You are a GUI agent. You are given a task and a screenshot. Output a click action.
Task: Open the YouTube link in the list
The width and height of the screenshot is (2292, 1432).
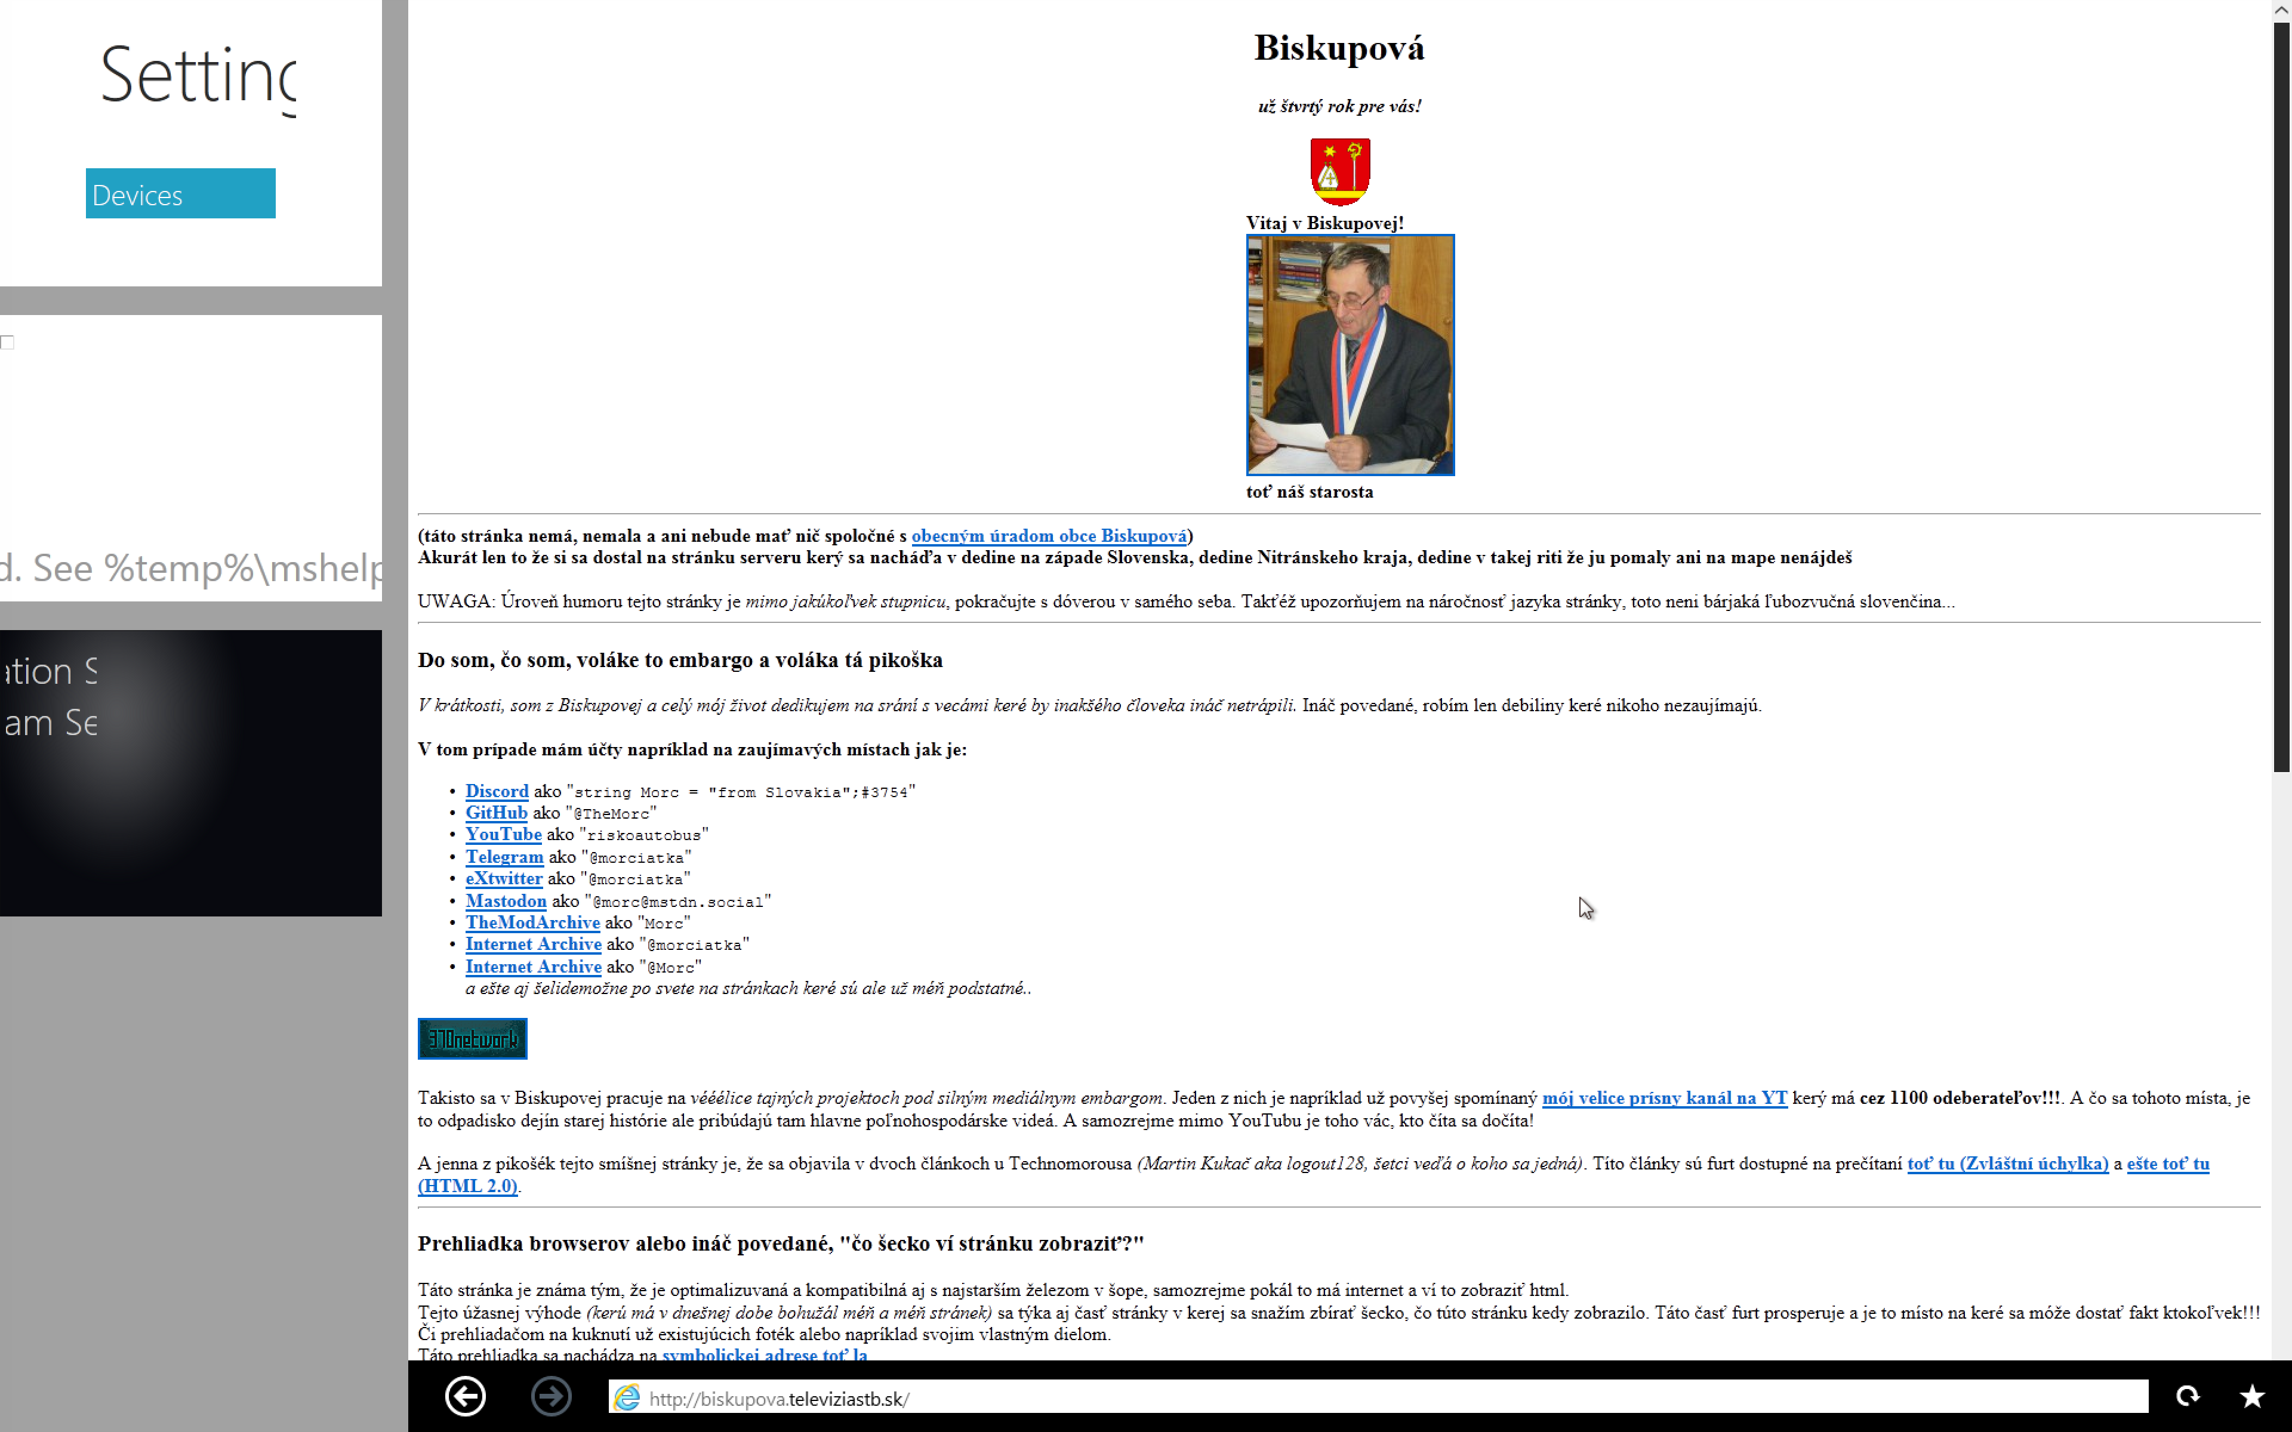click(503, 834)
